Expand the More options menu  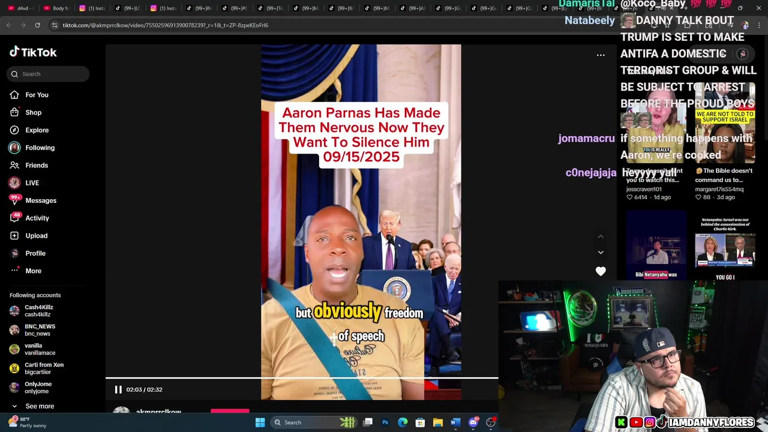[x=33, y=271]
